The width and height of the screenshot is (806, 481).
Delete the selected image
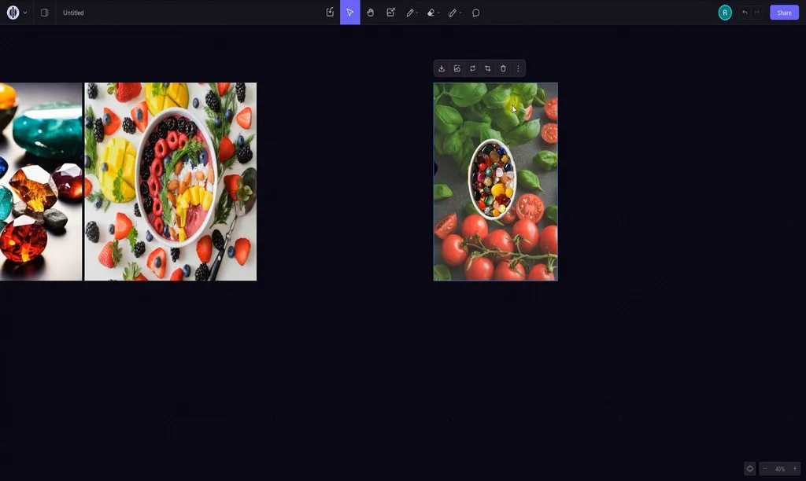(x=503, y=68)
